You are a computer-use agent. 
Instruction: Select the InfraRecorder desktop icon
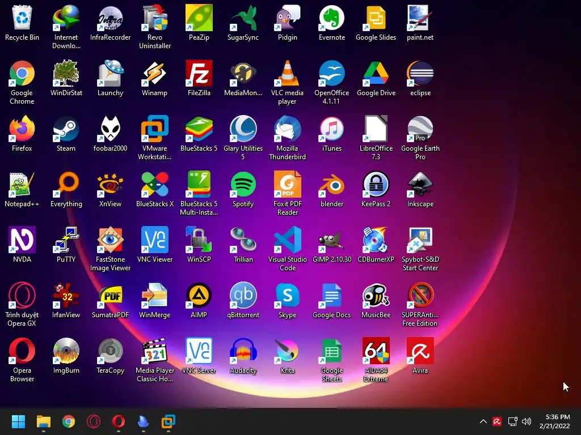coord(111,18)
